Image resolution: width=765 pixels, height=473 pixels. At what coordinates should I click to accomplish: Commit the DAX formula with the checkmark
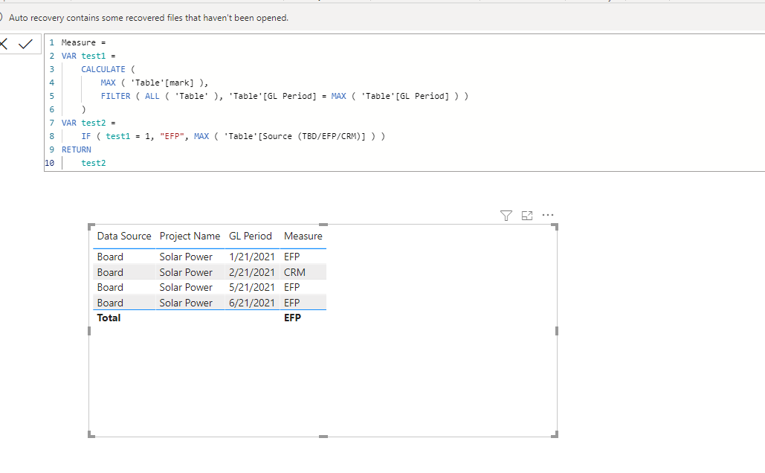(25, 45)
